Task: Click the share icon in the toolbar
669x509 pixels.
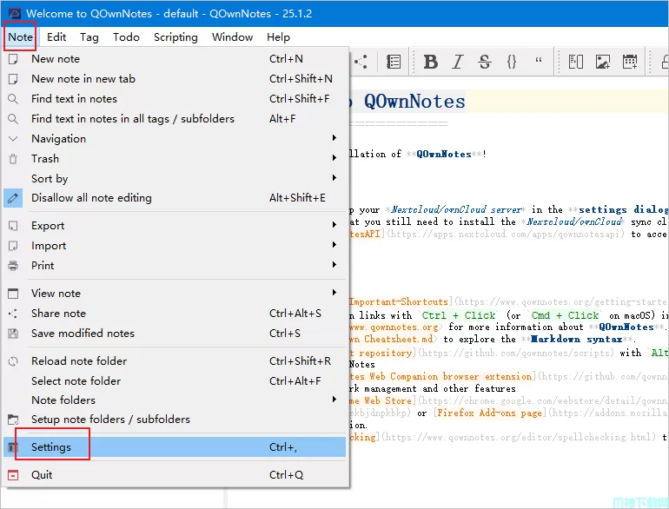Action: (361, 62)
